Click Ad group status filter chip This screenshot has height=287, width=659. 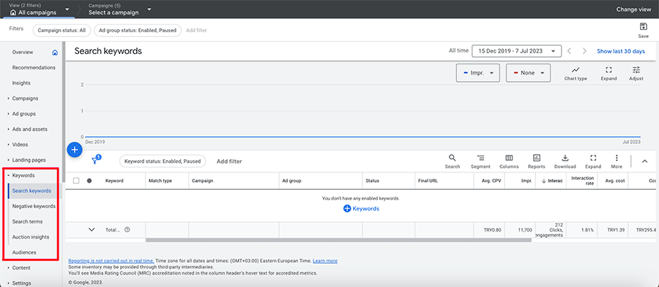pyautogui.click(x=138, y=30)
